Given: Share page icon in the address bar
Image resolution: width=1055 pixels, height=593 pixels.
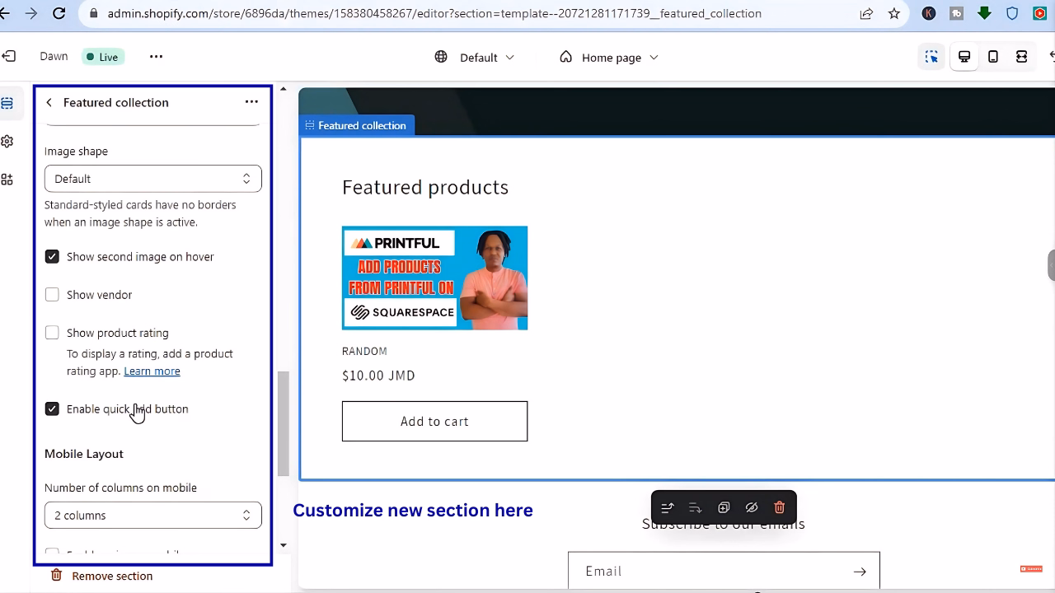Looking at the screenshot, I should pos(866,13).
